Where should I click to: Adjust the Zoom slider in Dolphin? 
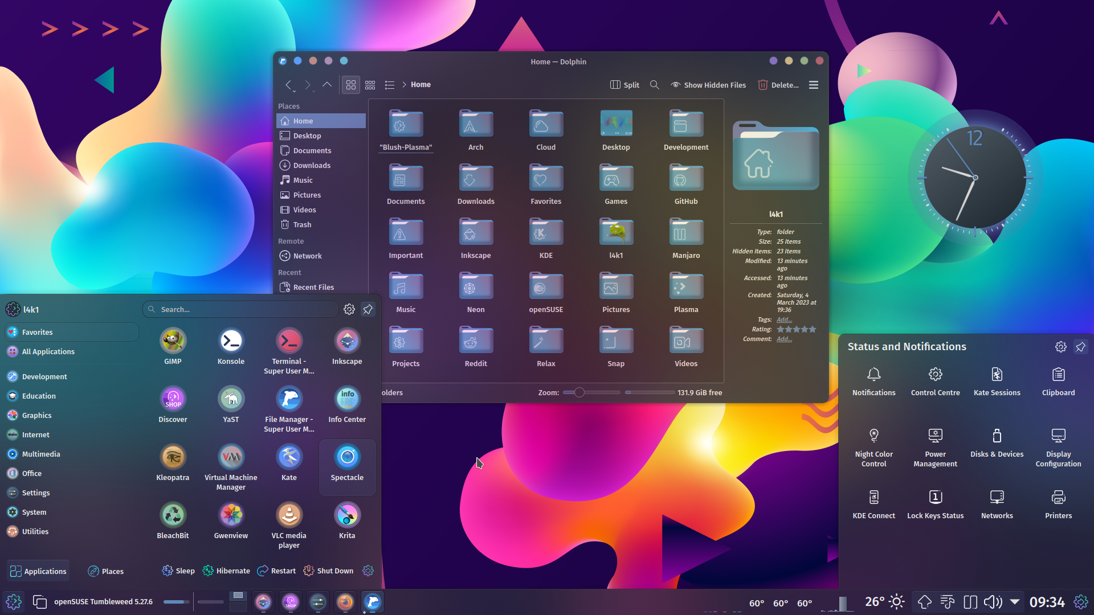coord(578,392)
